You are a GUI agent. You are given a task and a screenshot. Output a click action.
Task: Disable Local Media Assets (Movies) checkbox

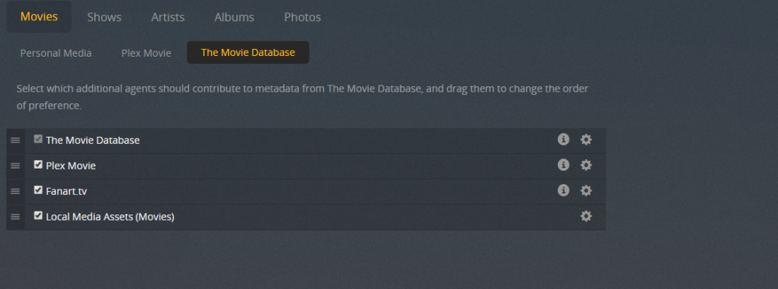[x=38, y=216]
